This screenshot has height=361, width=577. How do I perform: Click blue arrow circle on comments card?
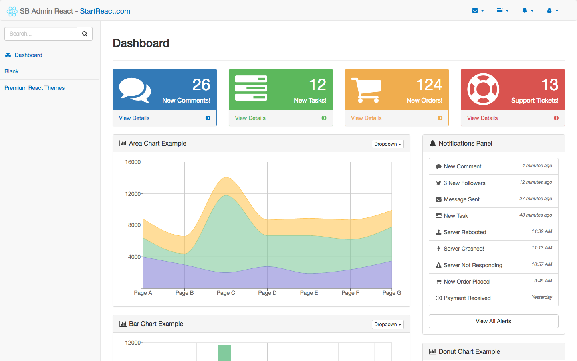coord(208,118)
